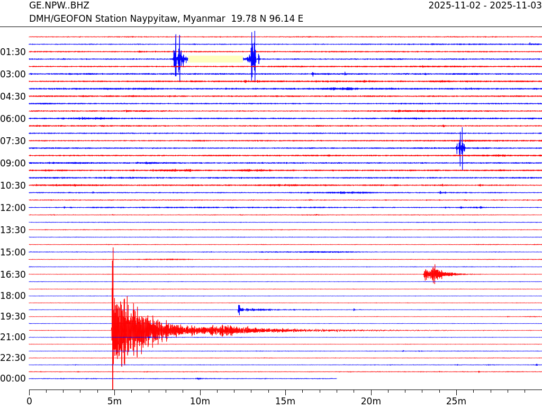Screen dimensions: 542x407
Task: Click the end of the final blue trace
Action: pos(336,378)
